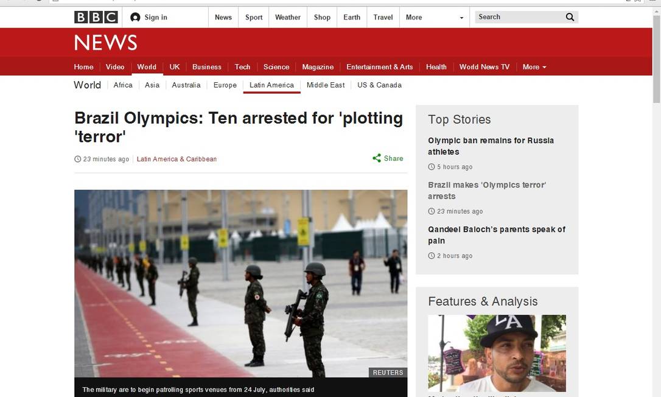Open the Business section tab

[x=206, y=67]
